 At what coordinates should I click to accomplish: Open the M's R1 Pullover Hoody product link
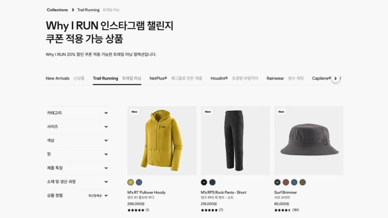point(146,192)
